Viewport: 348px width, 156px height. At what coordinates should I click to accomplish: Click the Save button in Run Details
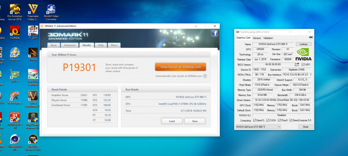(x=195, y=121)
